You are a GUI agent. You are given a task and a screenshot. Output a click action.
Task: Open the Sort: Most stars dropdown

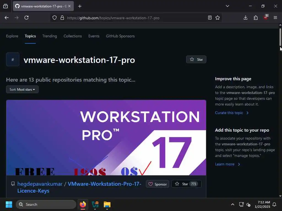22,89
